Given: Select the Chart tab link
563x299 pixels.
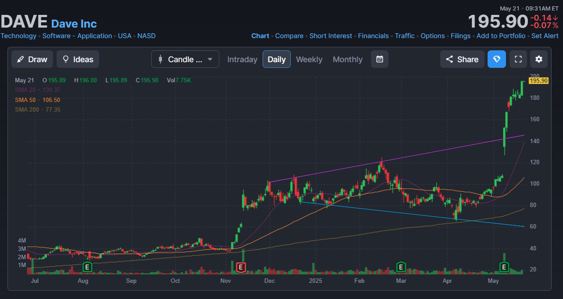Looking at the screenshot, I should [260, 36].
